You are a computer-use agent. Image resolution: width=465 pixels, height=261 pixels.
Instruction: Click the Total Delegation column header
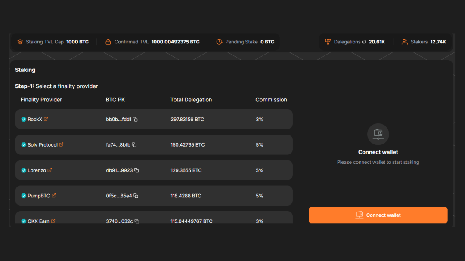(191, 100)
